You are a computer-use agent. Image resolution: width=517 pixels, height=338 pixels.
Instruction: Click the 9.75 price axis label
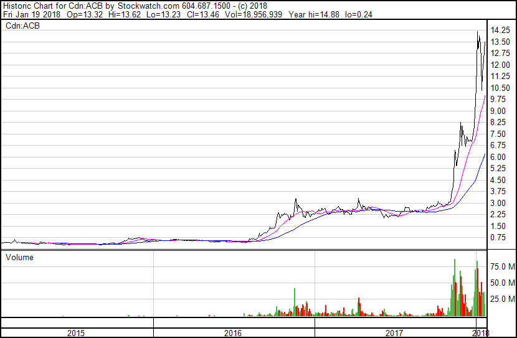pyautogui.click(x=498, y=100)
